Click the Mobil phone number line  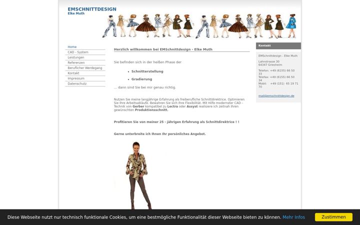tap(278, 85)
